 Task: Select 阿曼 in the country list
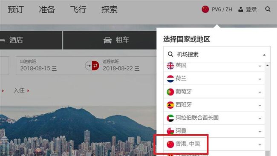click(x=214, y=131)
